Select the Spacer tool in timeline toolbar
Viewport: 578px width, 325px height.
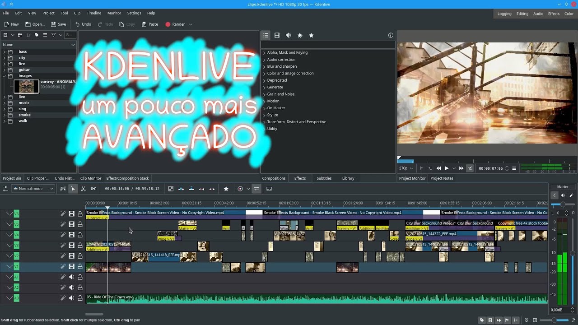coord(93,189)
